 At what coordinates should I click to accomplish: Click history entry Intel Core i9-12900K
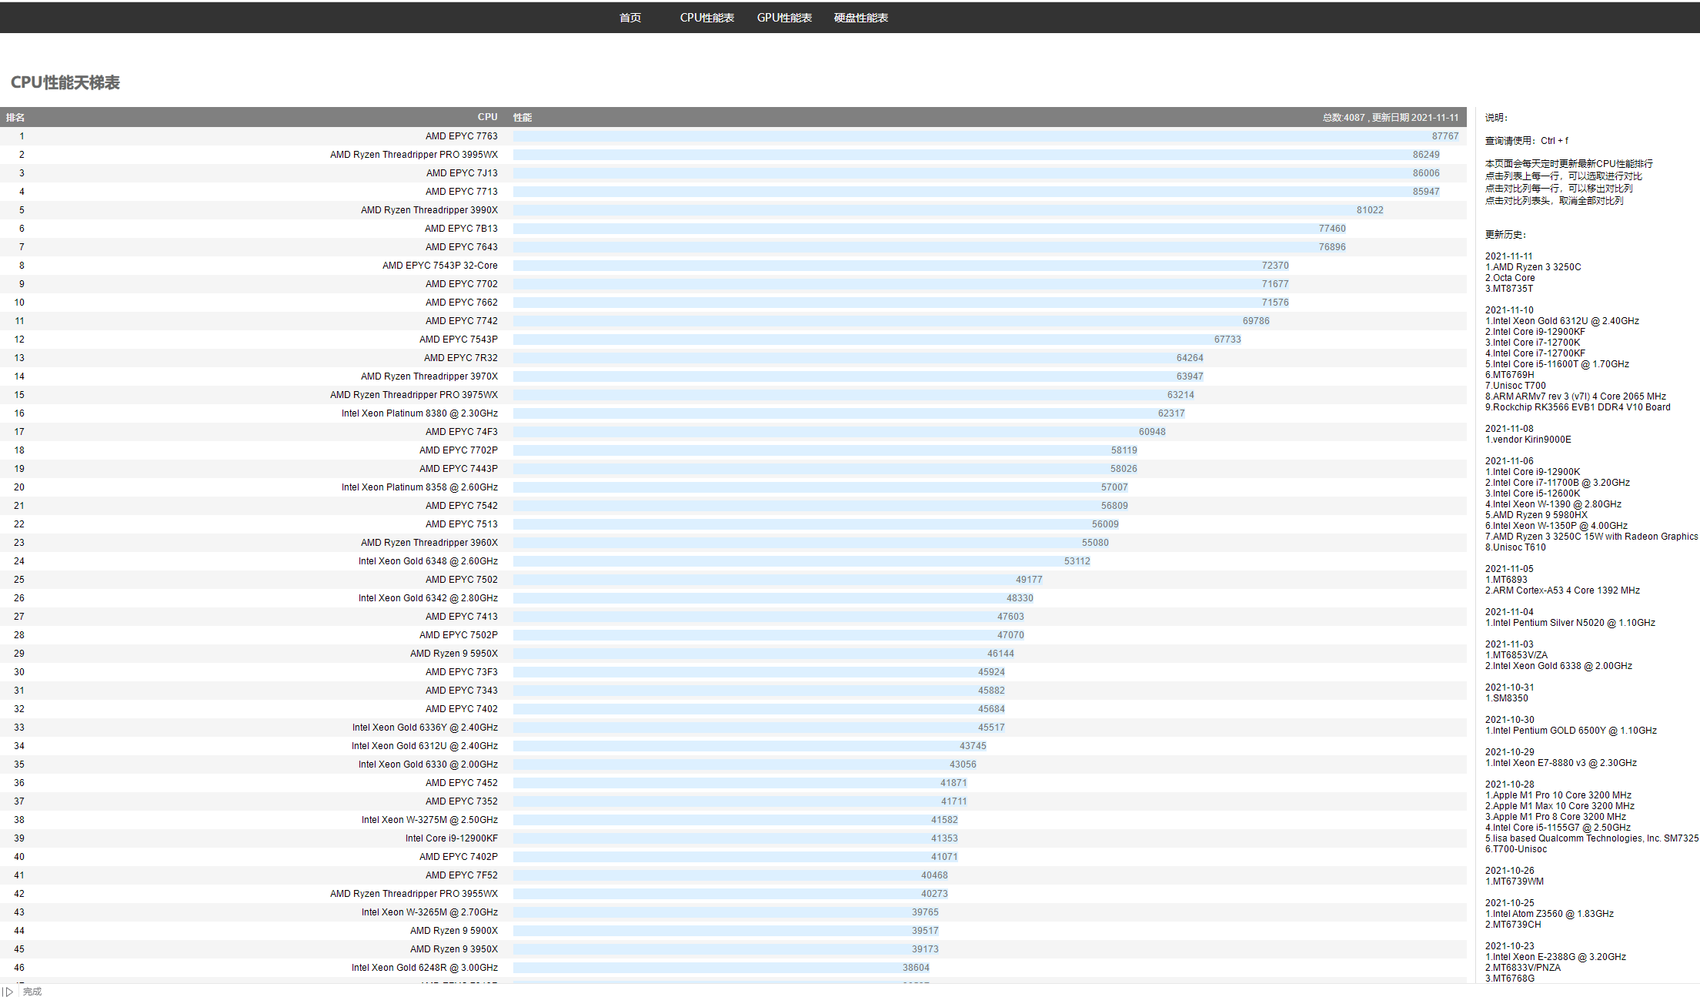[x=1532, y=472]
